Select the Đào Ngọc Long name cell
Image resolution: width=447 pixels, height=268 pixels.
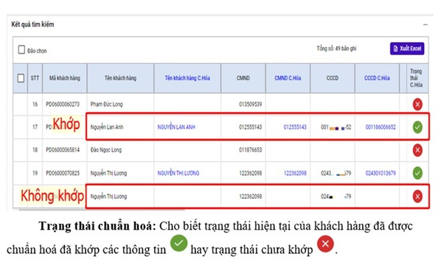106,150
